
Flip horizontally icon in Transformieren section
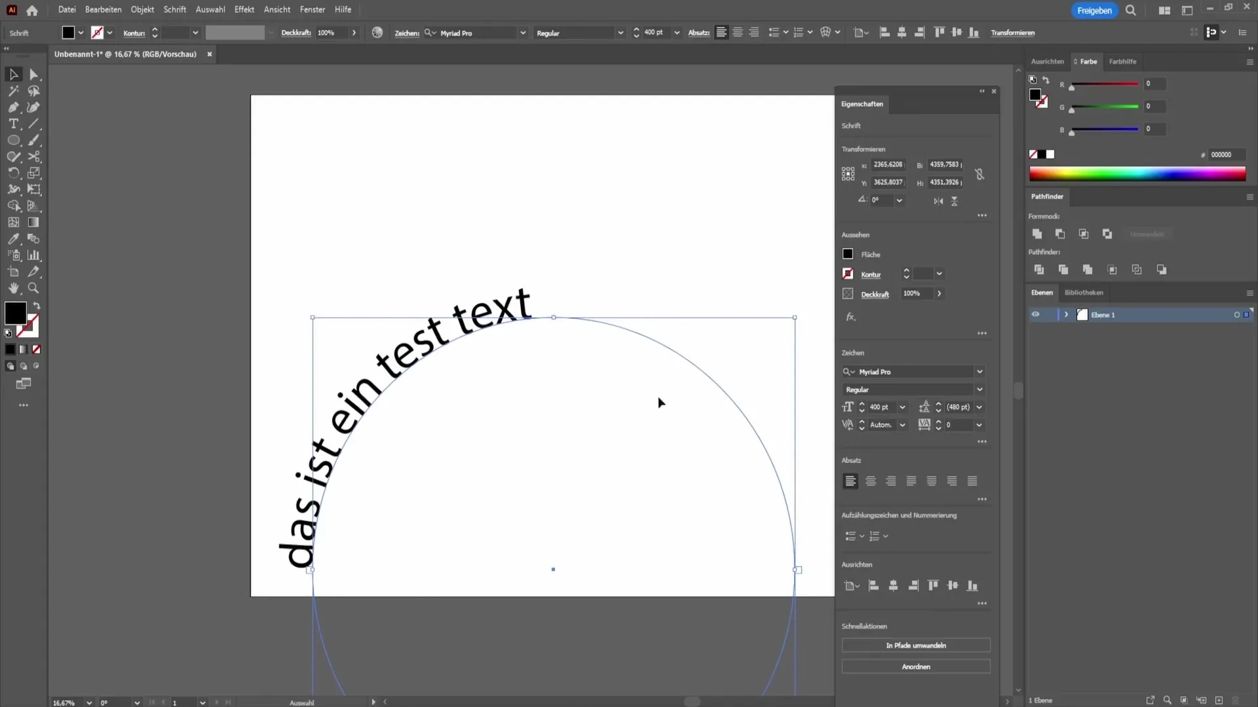(x=938, y=201)
